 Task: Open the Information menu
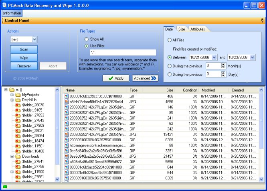[x=12, y=13]
